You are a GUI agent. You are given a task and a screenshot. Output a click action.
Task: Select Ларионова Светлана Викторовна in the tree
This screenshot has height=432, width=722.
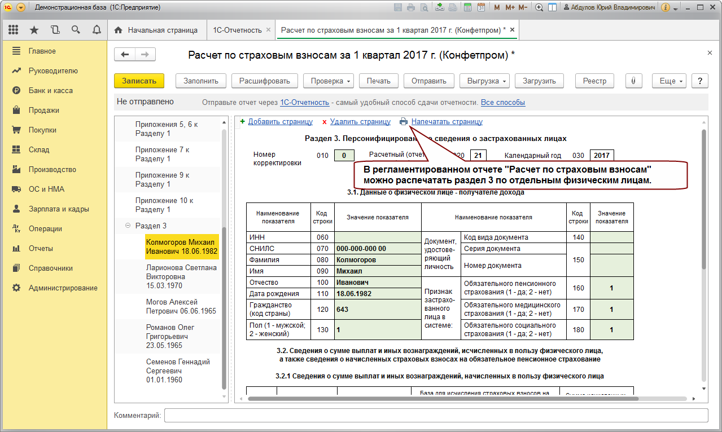[x=181, y=277]
